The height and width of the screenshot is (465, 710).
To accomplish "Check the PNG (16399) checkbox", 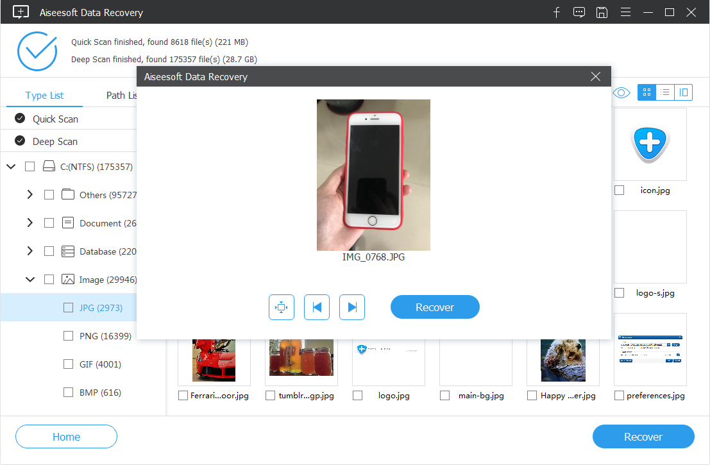I will click(69, 336).
